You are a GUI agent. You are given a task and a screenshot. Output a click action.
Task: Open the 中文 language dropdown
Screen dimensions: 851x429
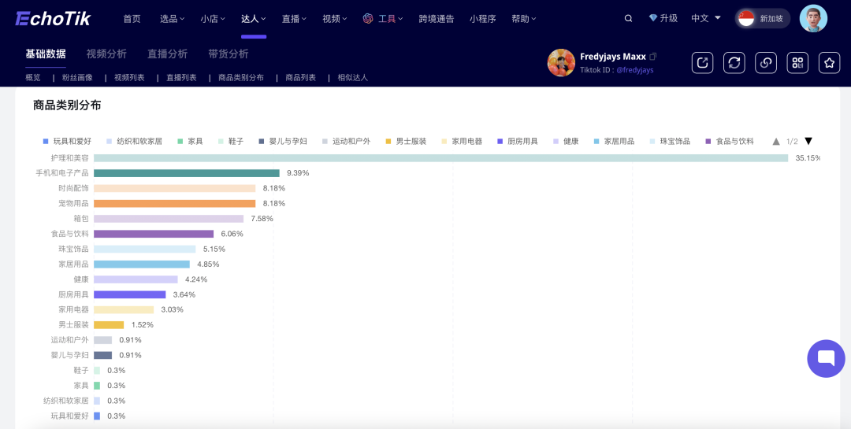click(705, 18)
